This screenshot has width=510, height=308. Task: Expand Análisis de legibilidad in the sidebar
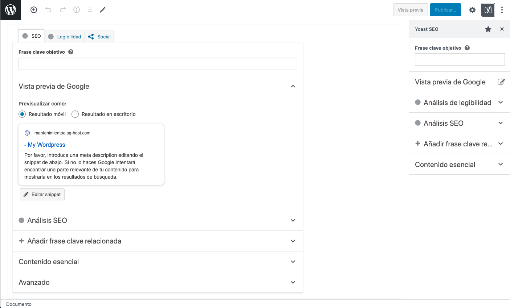501,103
